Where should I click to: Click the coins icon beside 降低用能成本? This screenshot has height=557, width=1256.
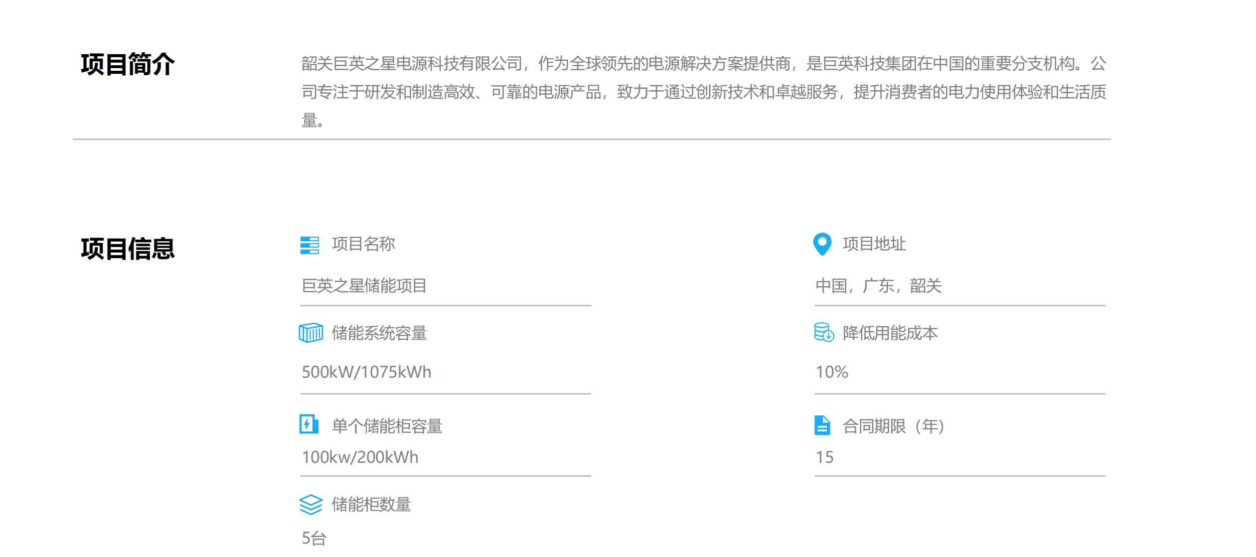(824, 332)
